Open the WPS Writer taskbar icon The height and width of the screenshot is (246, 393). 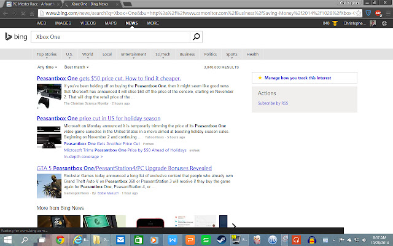click(173, 240)
